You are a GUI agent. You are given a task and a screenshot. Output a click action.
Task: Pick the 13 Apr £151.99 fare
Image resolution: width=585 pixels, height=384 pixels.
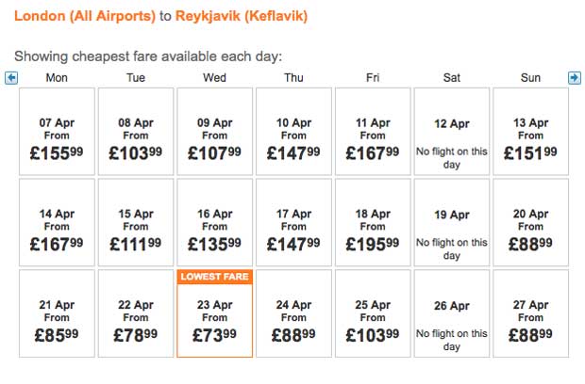(531, 132)
